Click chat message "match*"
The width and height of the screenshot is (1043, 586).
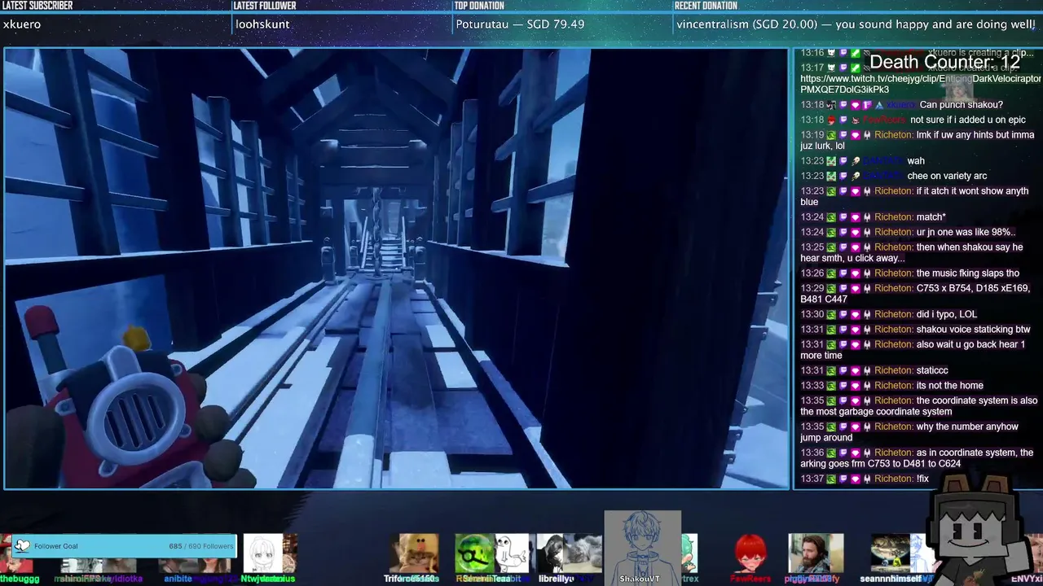(x=931, y=217)
